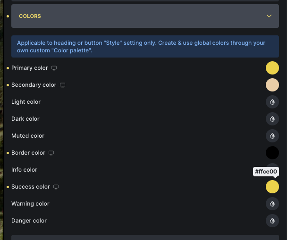The image size is (288, 240).
Task: Click the Secondary color label
Action: [34, 85]
